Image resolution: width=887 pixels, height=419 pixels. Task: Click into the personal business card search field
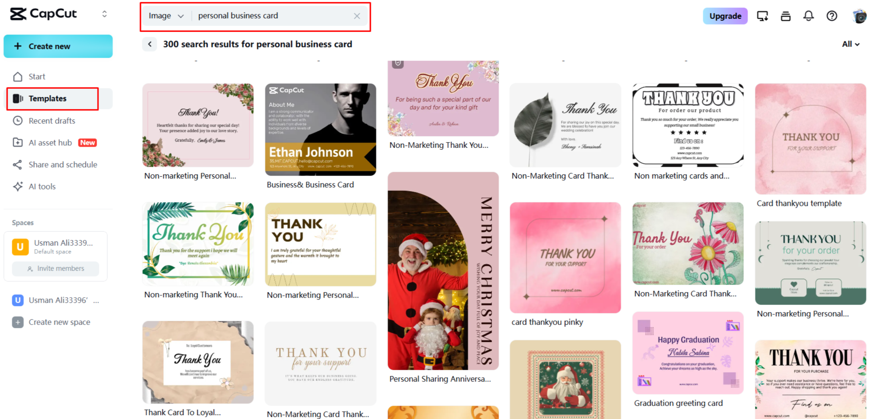(x=273, y=16)
